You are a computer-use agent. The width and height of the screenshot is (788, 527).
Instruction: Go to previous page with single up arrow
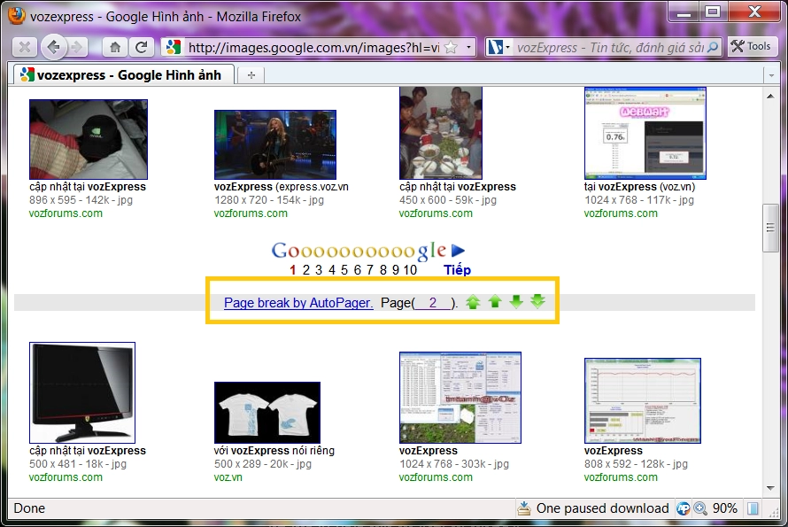tap(495, 301)
